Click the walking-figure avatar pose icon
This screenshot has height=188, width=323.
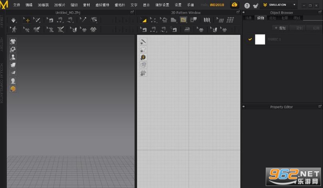pyautogui.click(x=13, y=29)
